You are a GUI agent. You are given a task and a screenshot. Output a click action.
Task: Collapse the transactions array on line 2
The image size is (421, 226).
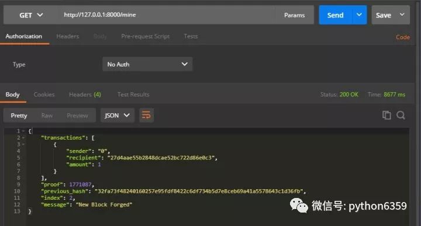coord(23,138)
